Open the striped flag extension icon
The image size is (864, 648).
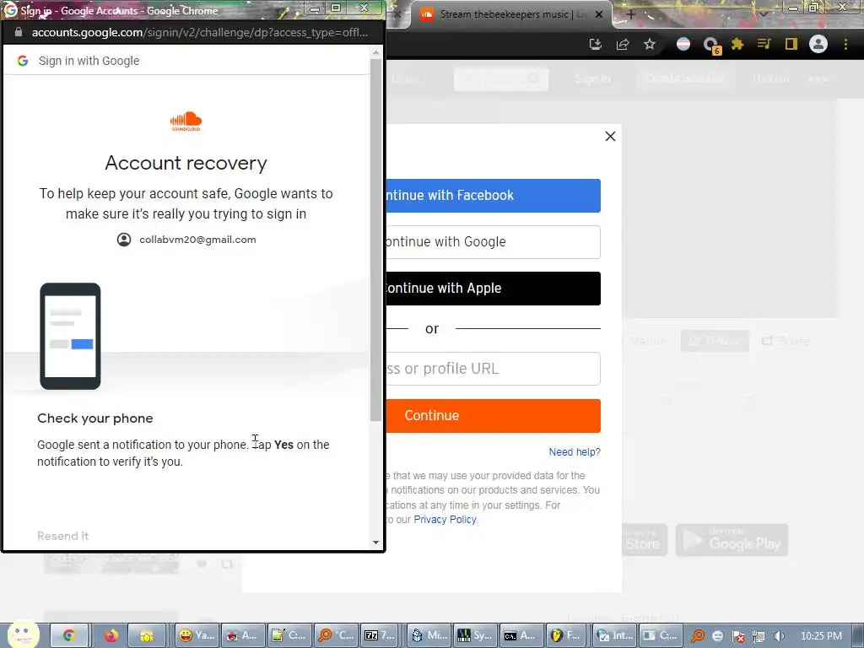coord(683,44)
